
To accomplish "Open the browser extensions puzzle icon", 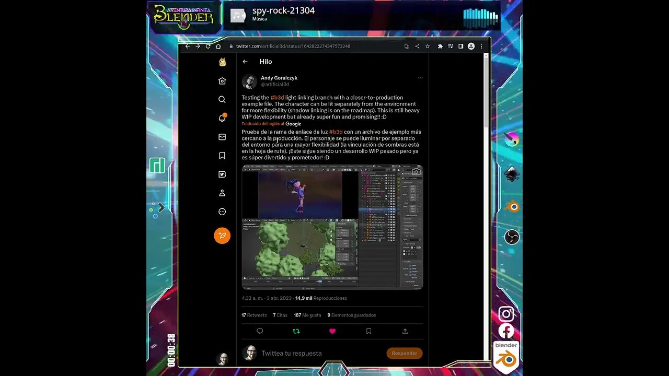I will pyautogui.click(x=440, y=46).
